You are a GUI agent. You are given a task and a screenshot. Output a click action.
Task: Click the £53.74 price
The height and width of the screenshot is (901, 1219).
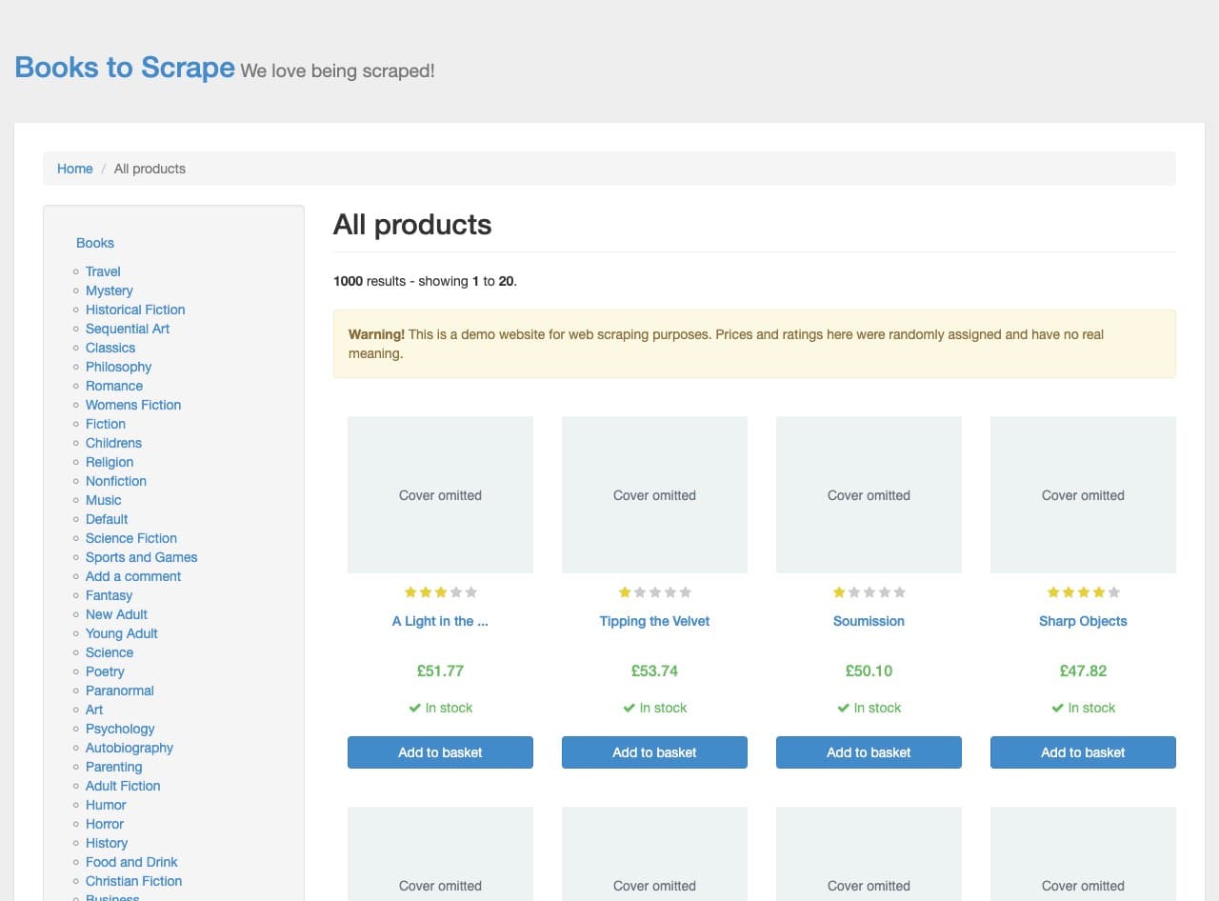(x=654, y=671)
